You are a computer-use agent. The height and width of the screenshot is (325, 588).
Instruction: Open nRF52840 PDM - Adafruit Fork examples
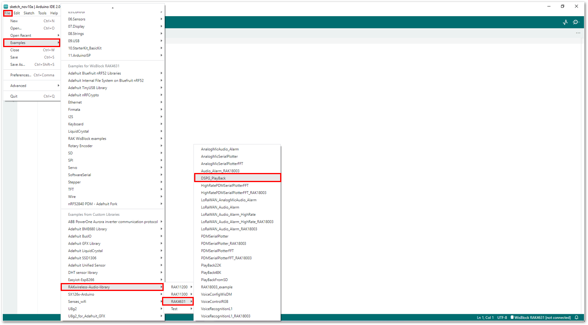click(x=113, y=204)
